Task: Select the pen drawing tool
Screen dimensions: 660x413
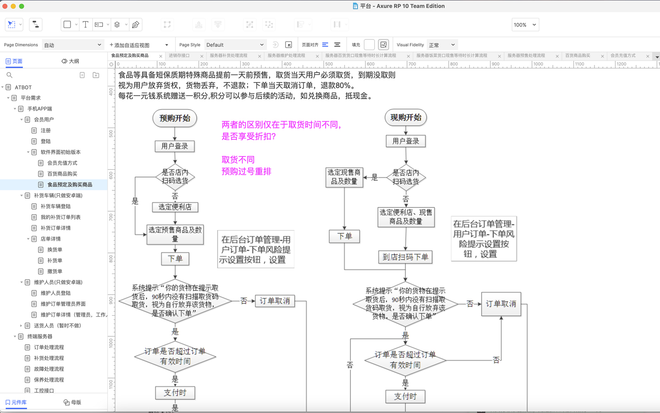Action: (x=136, y=24)
